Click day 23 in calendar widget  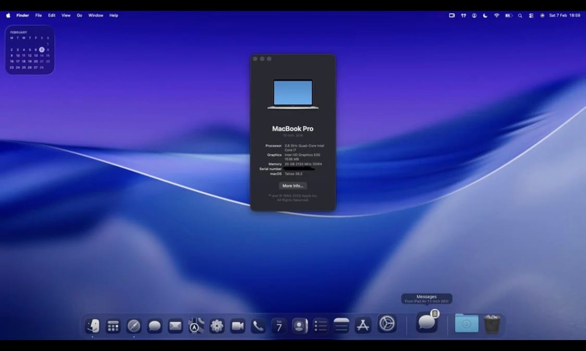[11, 68]
